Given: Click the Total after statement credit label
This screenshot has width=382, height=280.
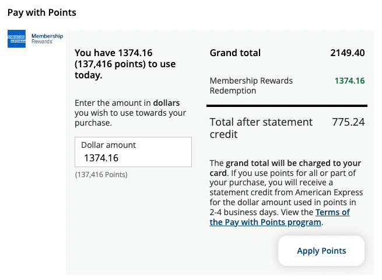Looking at the screenshot, I should 261,128.
